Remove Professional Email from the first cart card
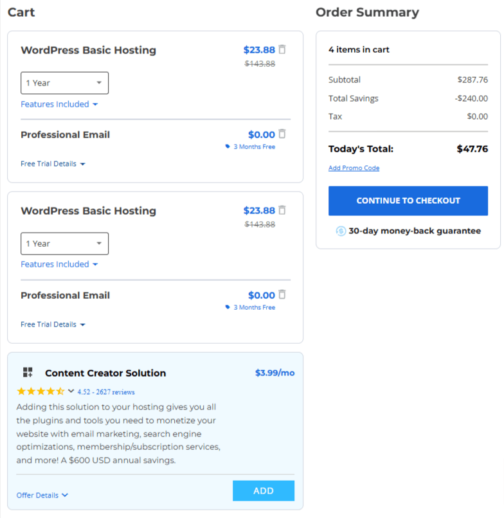The width and height of the screenshot is (504, 518). 282,134
